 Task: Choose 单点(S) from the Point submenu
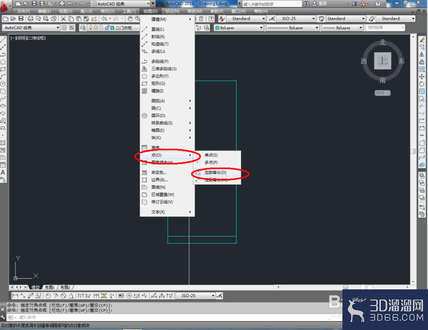coord(217,155)
